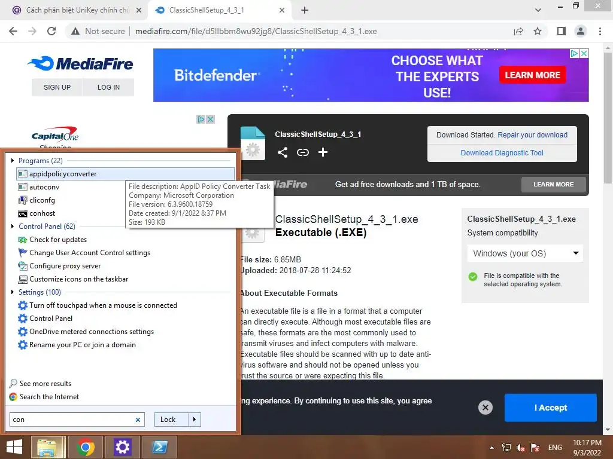The height and width of the screenshot is (459, 613).
Task: Reload the MediaFire page
Action: [x=51, y=31]
